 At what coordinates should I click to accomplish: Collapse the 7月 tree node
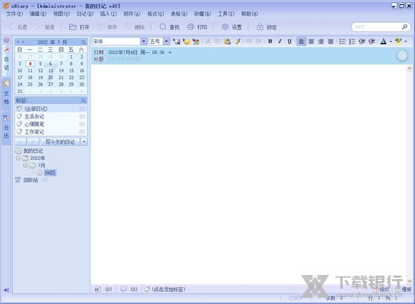pos(26,166)
